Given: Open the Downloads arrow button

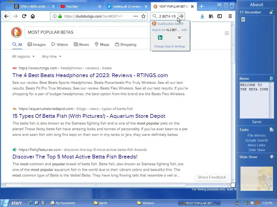Looking at the screenshot, I should (x=202, y=16).
